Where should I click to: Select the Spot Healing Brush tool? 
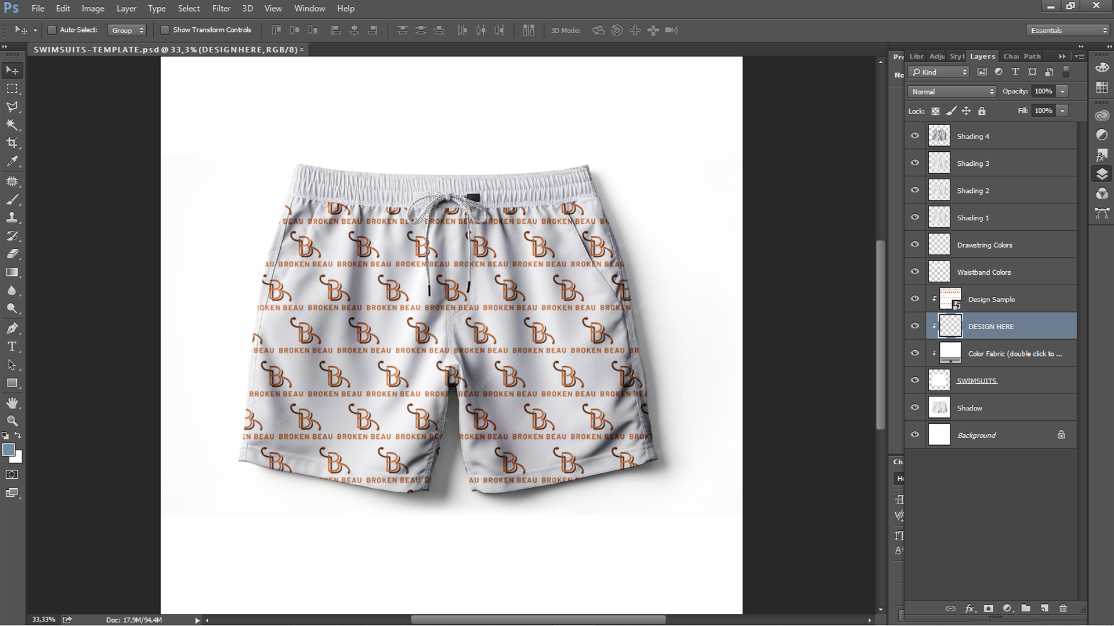(x=12, y=181)
